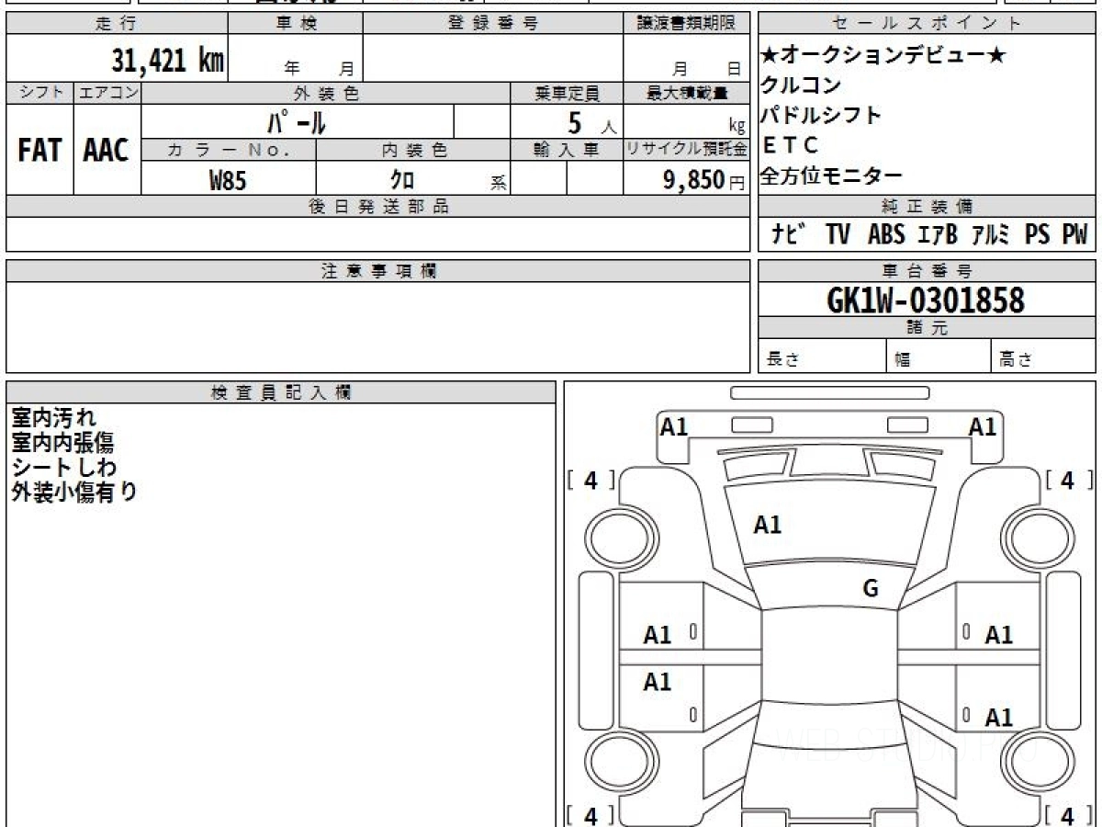Click the エアB airbag equipment item
Screen dimensions: 1102x827
pos(937,234)
